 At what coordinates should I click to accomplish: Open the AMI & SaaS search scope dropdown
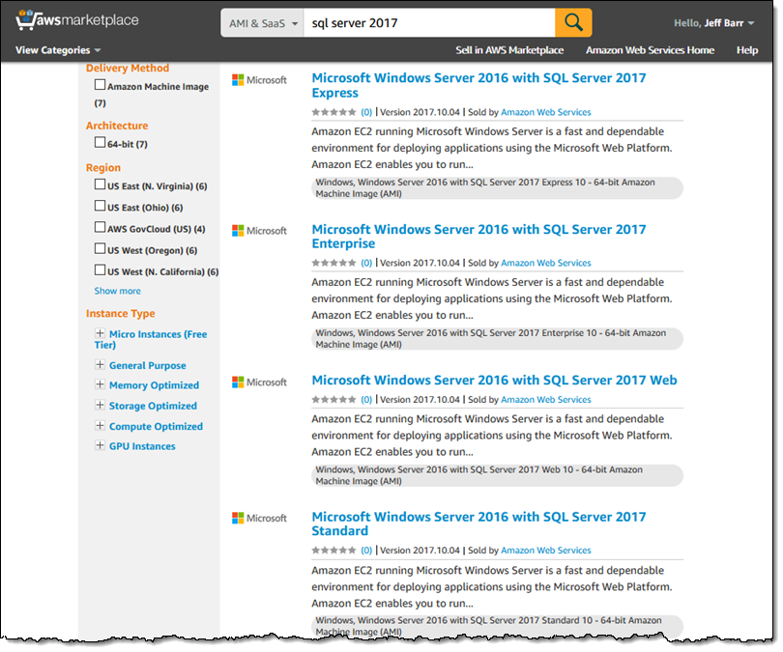pos(261,20)
